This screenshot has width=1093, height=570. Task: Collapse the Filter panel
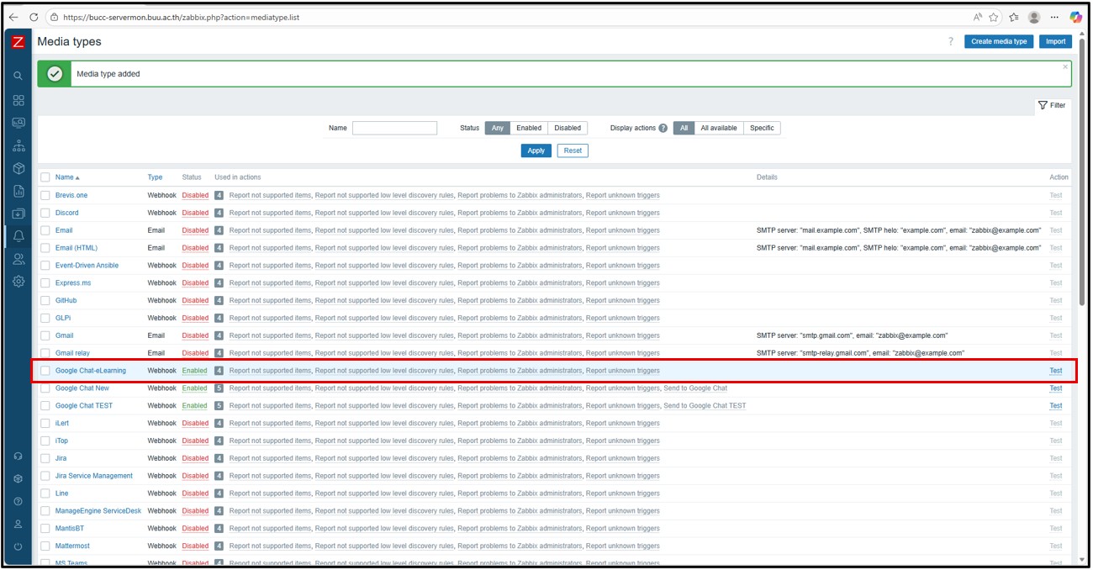pyautogui.click(x=1052, y=105)
